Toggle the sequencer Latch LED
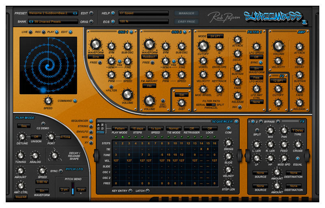Image resolution: width=325 pixels, height=208 pixels. click(147, 191)
